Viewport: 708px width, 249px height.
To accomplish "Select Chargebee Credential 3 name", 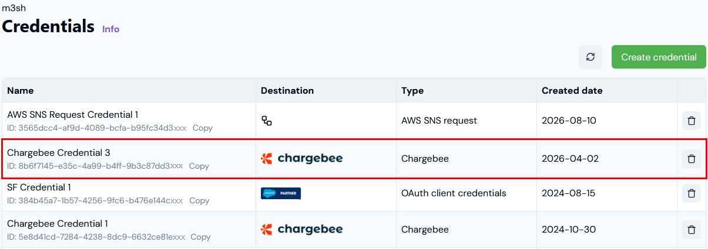I will pos(59,153).
